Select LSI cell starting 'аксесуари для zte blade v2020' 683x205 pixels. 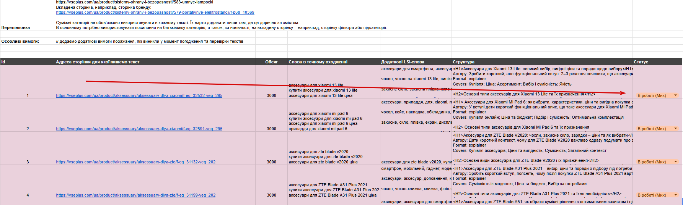416,148
